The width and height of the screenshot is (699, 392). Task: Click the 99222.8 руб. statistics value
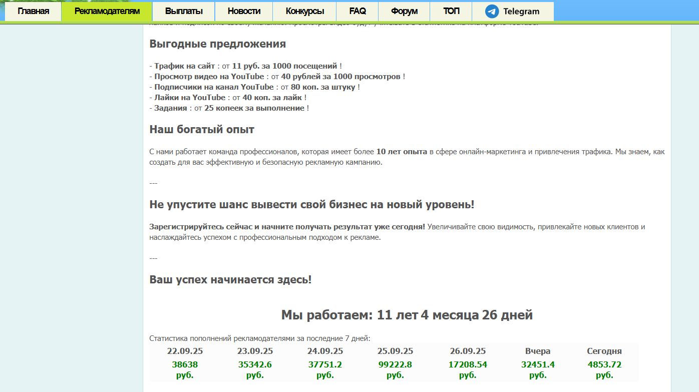pos(395,369)
